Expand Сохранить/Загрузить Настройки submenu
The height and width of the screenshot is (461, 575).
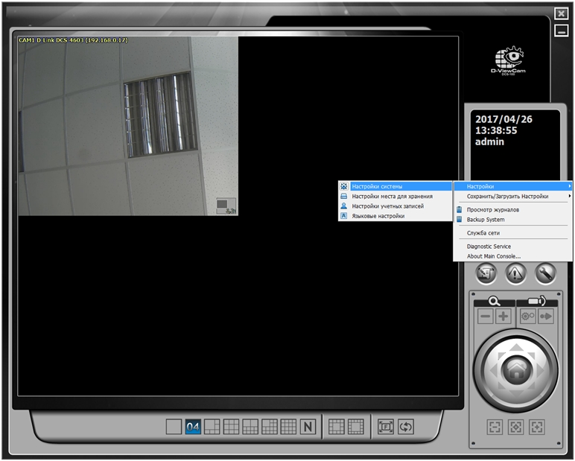pos(512,196)
